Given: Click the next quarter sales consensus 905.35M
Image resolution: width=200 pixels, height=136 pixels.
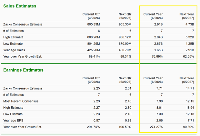Looking at the screenshot, I should [124, 24].
